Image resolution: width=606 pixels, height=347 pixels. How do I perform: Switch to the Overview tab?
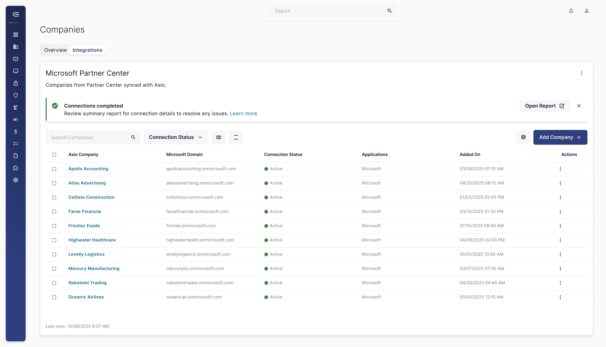55,50
